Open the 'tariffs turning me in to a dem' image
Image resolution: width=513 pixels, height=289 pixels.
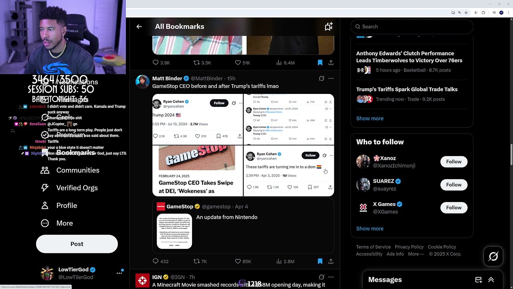click(289, 171)
